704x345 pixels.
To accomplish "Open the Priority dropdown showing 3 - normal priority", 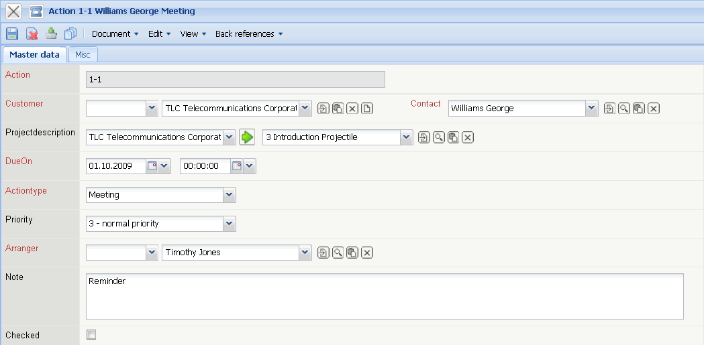I will [x=229, y=224].
